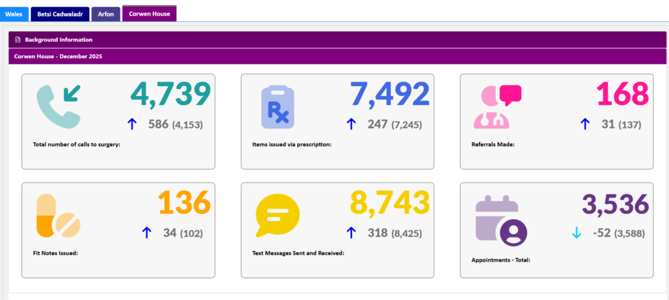Collapse the Corwen House - December 2025 panel
Viewport: 669px width, 300px height.
pos(57,56)
